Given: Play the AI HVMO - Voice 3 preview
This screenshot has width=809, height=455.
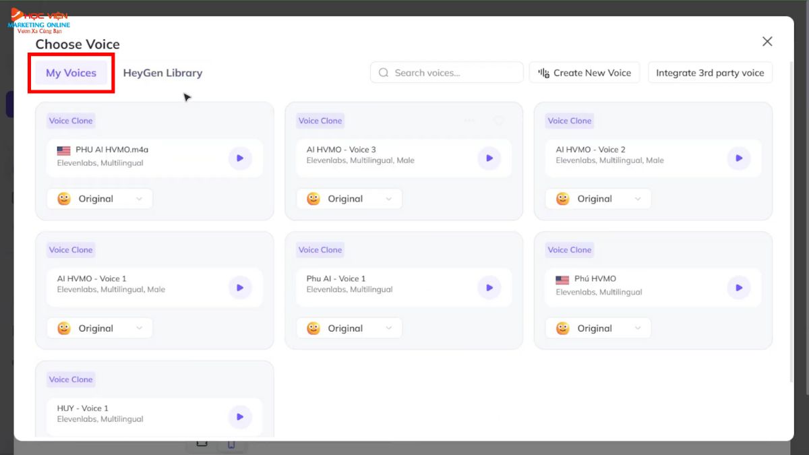Looking at the screenshot, I should 489,158.
